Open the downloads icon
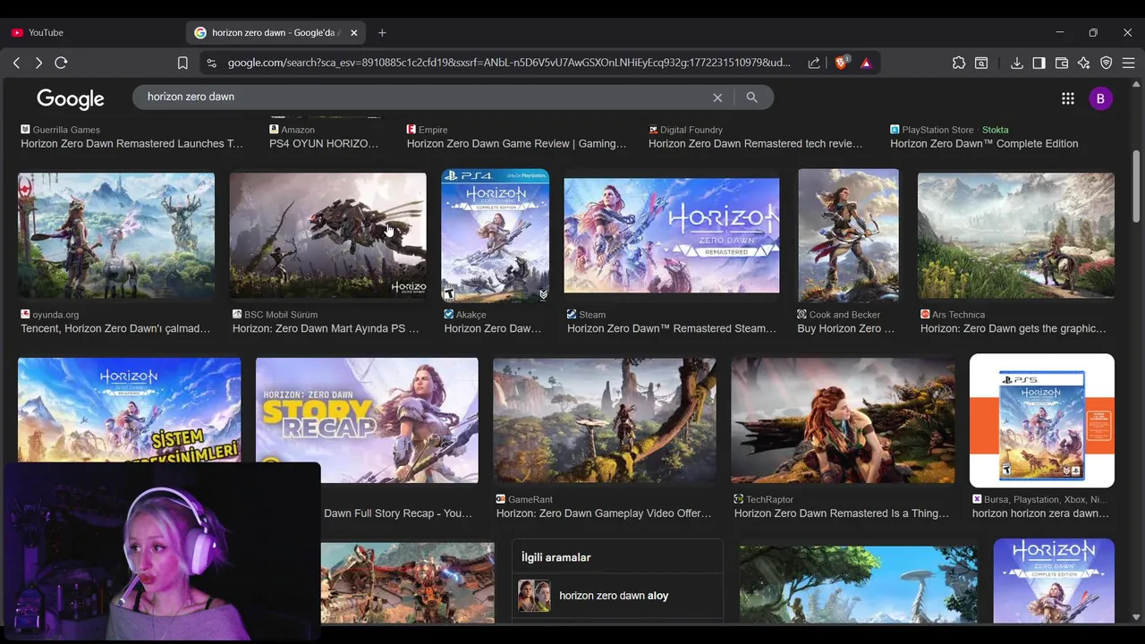 (x=1017, y=63)
